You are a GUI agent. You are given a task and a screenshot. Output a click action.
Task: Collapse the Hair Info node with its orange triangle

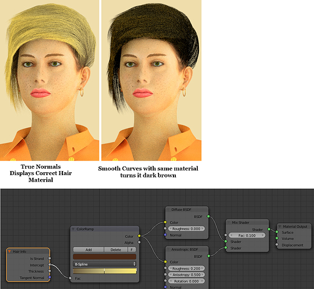tap(9, 251)
